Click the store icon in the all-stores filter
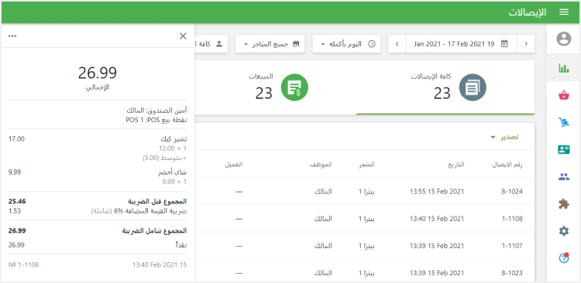Image resolution: width=581 pixels, height=283 pixels. [x=296, y=44]
